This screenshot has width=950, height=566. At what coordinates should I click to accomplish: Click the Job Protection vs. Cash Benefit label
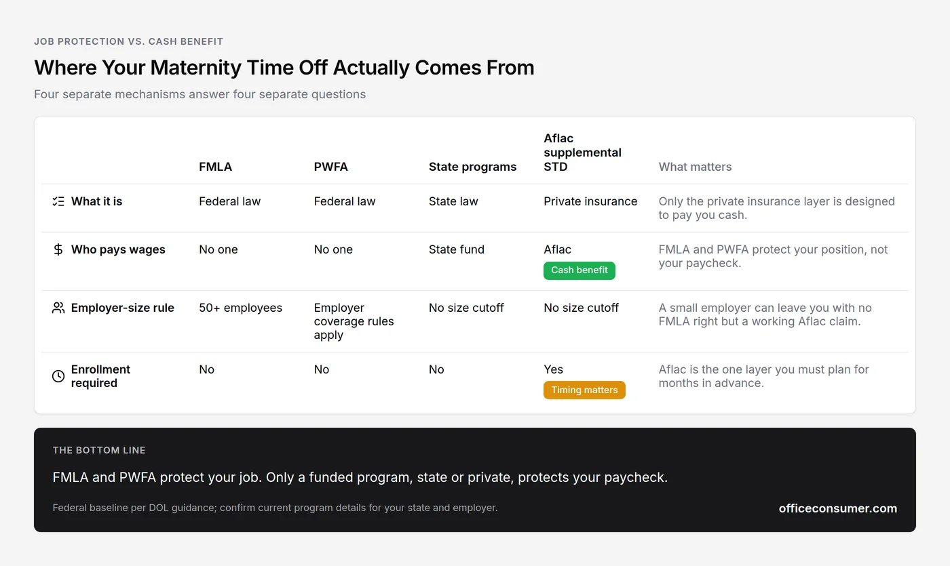[128, 41]
